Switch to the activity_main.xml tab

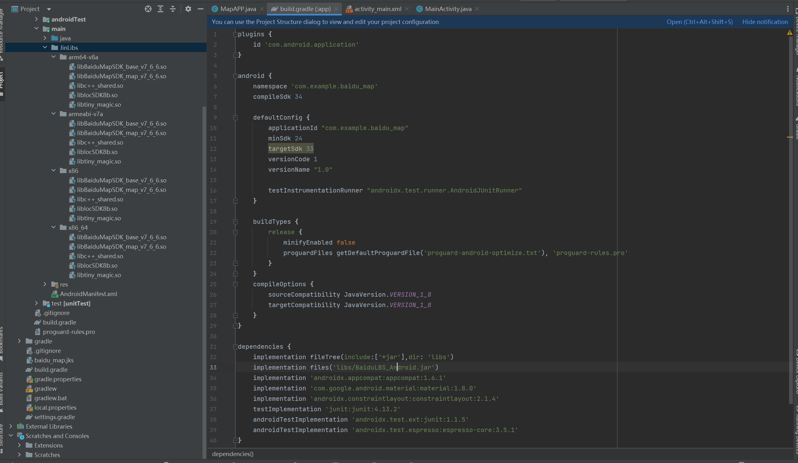coord(378,9)
